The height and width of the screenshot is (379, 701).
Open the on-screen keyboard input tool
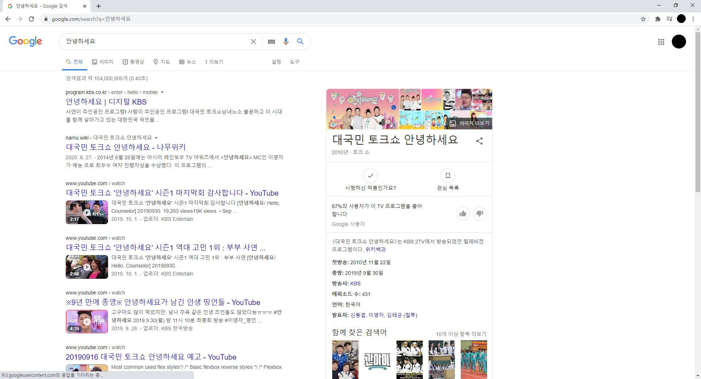pyautogui.click(x=271, y=42)
